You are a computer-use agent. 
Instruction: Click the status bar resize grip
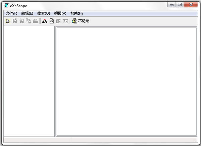pyautogui.click(x=196, y=141)
